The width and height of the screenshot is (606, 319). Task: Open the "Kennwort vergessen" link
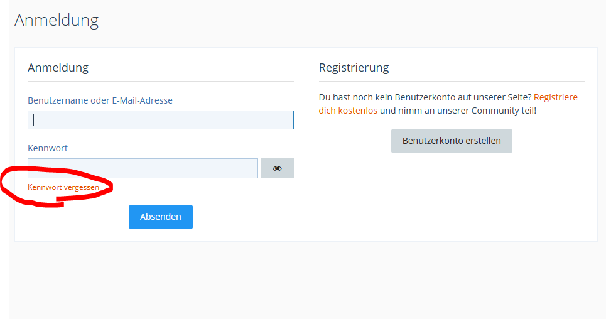63,187
